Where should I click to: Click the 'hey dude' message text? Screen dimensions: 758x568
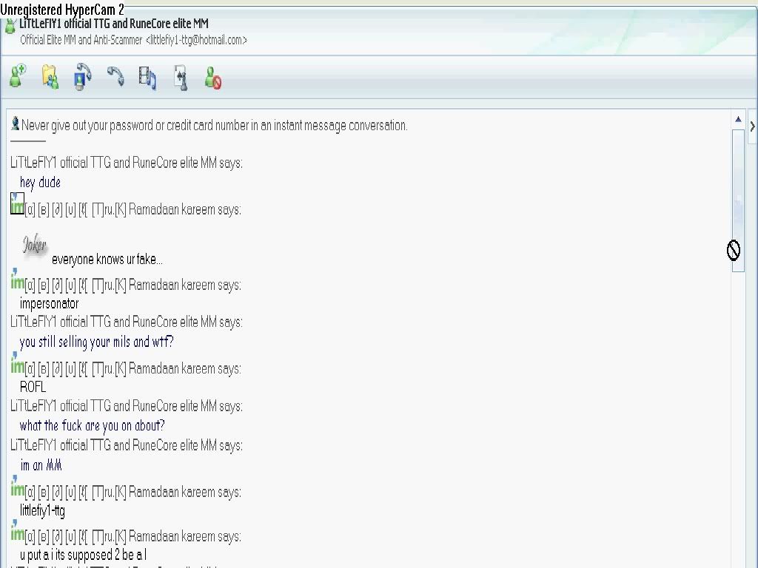click(x=41, y=183)
